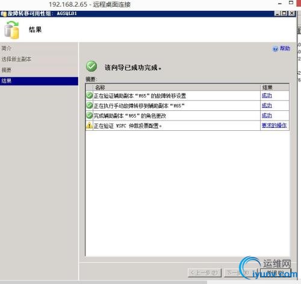Screen dimensions: 301x284
Task: Open 成功 link for 验证辅助副本故障转移设置 row
Action: click(x=267, y=95)
